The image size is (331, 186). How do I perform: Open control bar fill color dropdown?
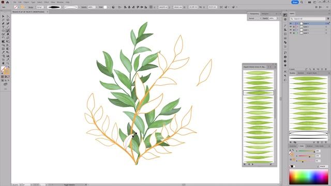click(x=19, y=7)
